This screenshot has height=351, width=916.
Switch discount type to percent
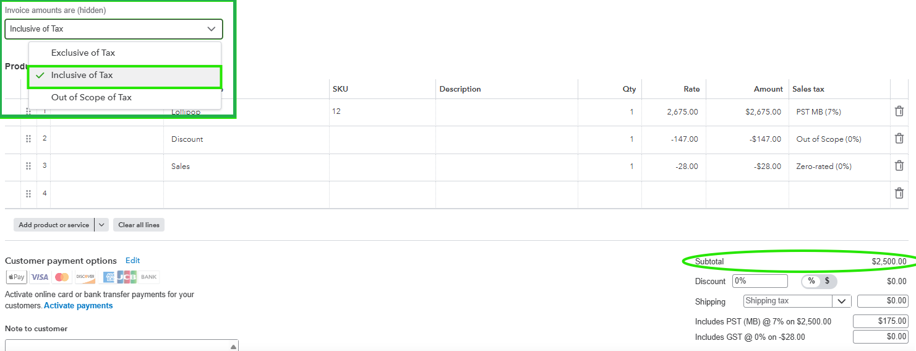[x=811, y=281]
